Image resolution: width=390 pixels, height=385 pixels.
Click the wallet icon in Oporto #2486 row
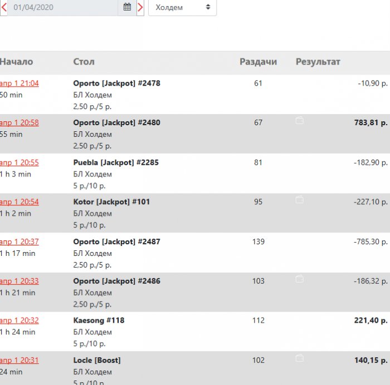(x=300, y=279)
